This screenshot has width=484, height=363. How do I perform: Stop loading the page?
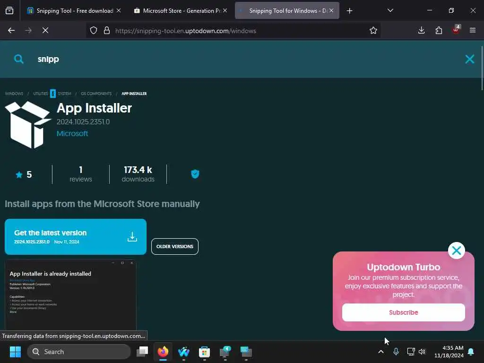tap(45, 30)
